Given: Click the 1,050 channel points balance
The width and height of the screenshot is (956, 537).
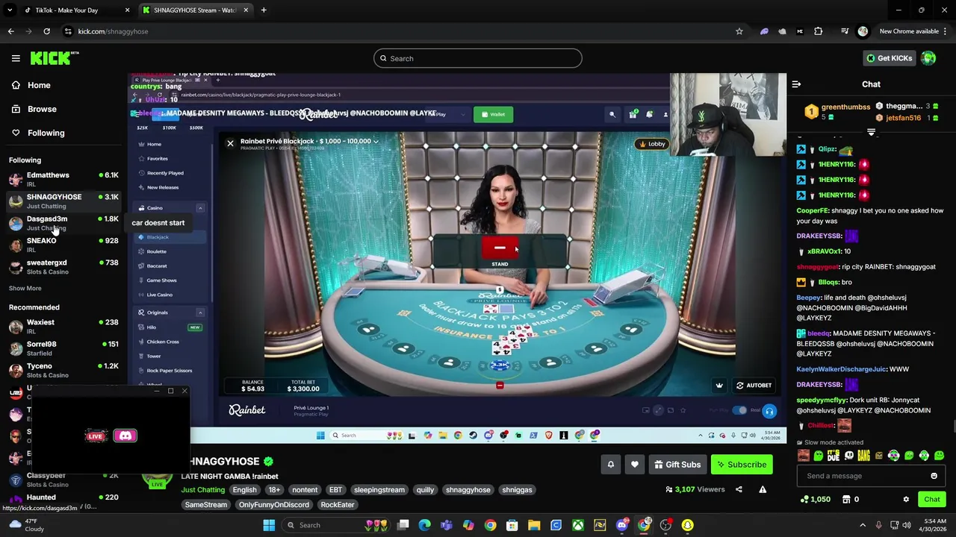Looking at the screenshot, I should [x=815, y=499].
